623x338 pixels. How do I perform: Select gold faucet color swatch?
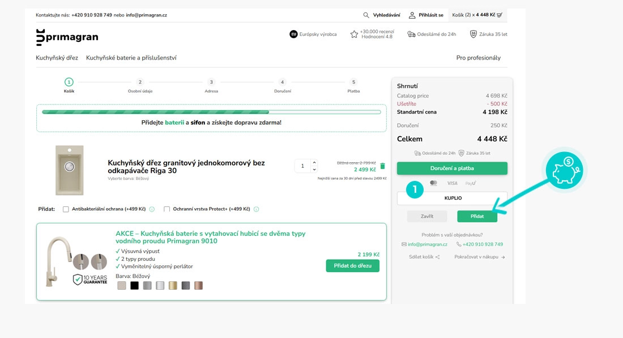pyautogui.click(x=173, y=285)
